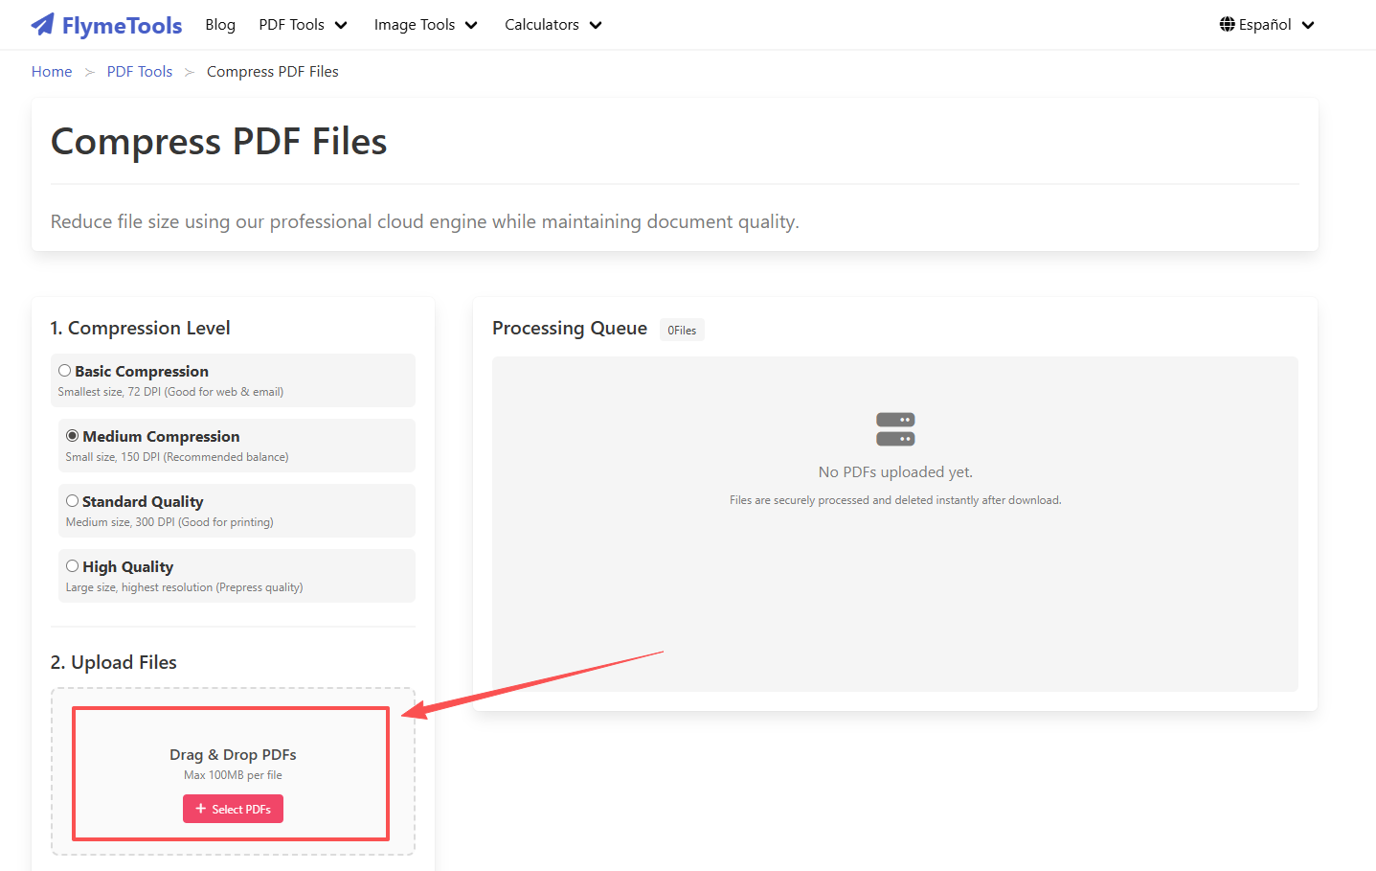Image resolution: width=1376 pixels, height=871 pixels.
Task: Go to PDF Tools breadcrumb link
Action: click(x=140, y=72)
